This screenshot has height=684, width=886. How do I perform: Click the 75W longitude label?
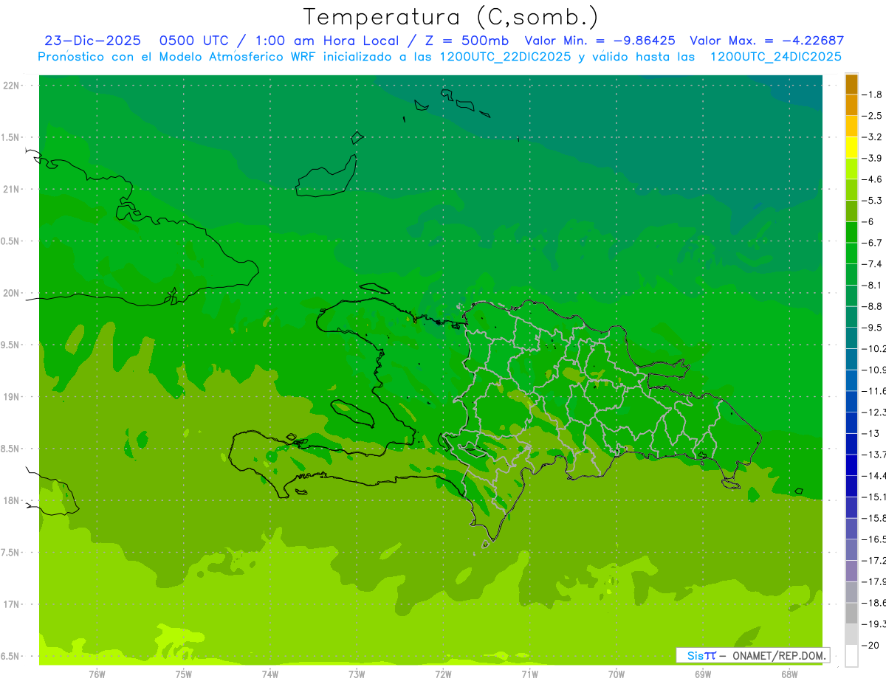[x=183, y=674]
